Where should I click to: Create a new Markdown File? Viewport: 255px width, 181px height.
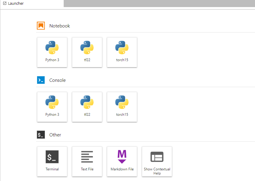tap(122, 162)
